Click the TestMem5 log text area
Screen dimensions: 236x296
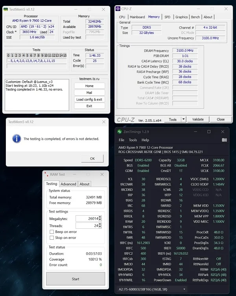point(37,95)
